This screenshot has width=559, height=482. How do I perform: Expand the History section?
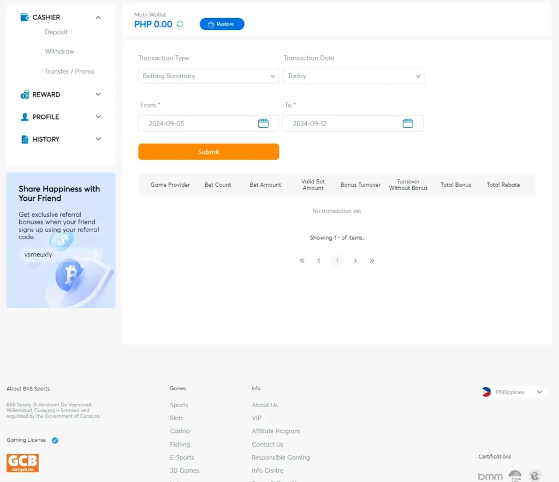point(98,139)
